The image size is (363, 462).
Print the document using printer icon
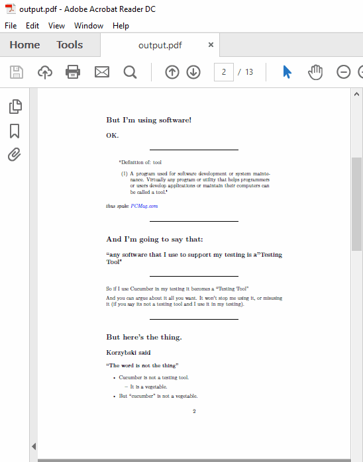(73, 72)
